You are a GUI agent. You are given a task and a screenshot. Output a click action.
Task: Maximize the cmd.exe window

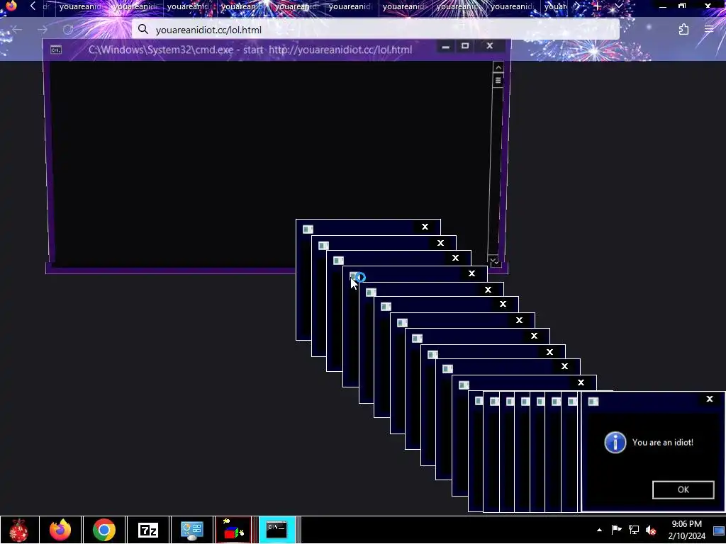tap(465, 46)
